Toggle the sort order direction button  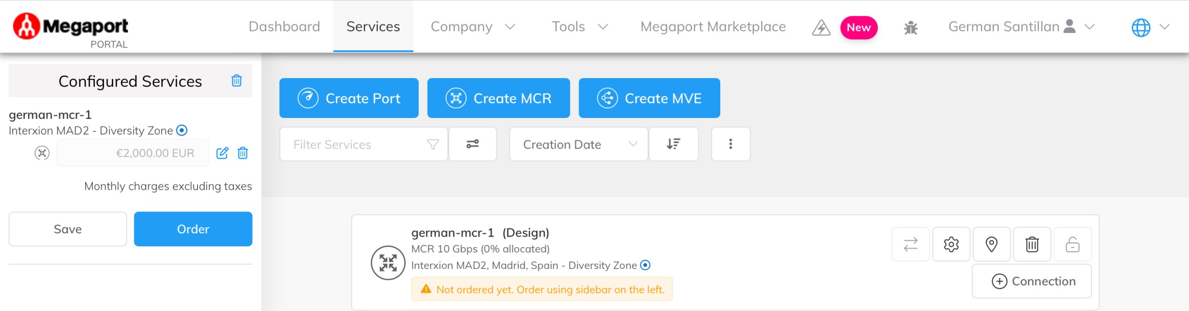coord(673,144)
